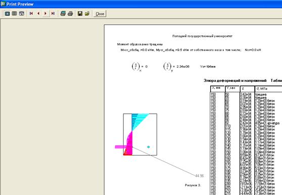Go to the first page of preview
Viewport: 282px width, 195px height.
coord(31,14)
